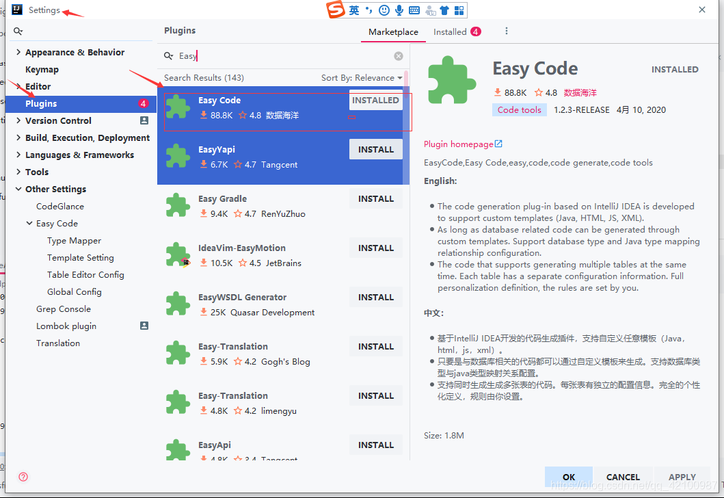Expand the Version Control node
724x498 pixels.
pyautogui.click(x=18, y=120)
